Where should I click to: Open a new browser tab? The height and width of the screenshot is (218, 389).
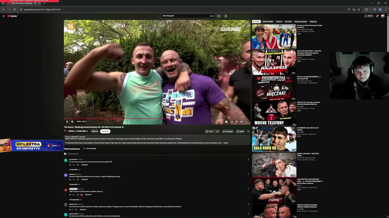(44, 3)
